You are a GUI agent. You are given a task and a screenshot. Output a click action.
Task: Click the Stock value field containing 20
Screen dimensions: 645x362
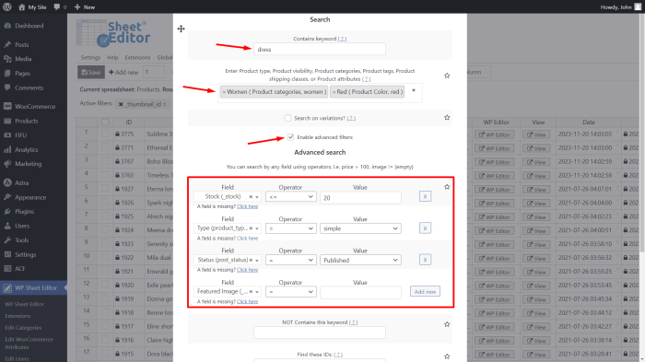pos(360,197)
